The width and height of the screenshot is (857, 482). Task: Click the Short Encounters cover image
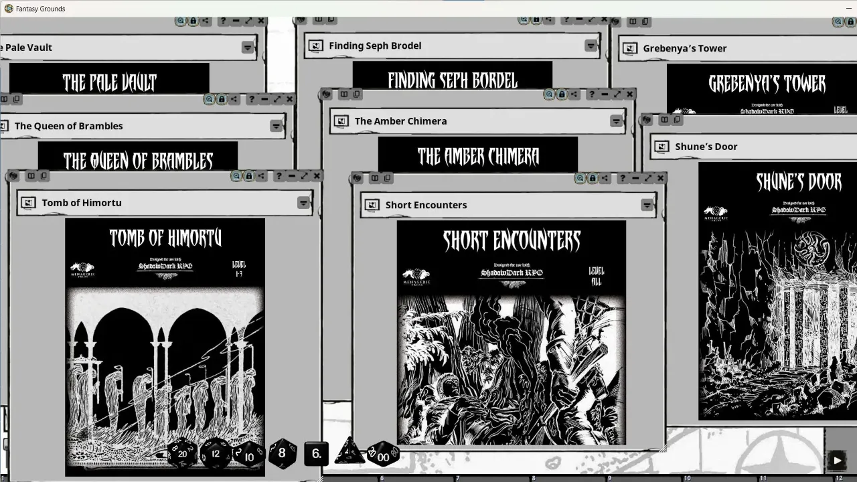pos(512,333)
